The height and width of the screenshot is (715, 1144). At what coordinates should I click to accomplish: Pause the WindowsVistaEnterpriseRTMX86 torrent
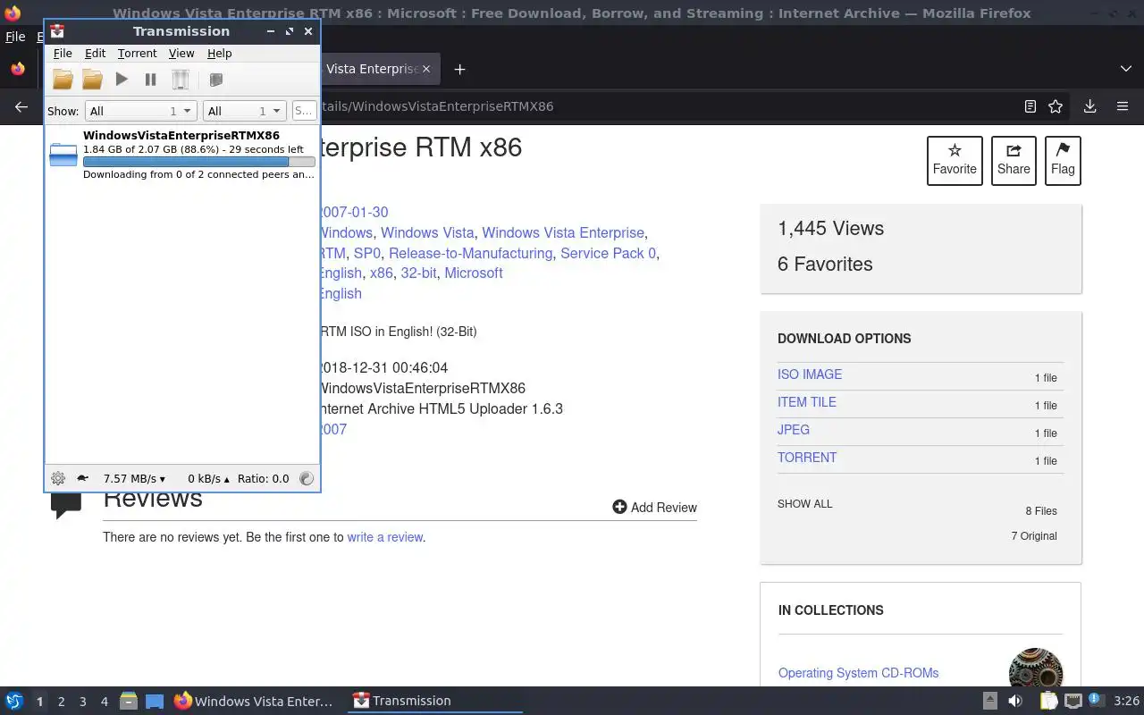150,80
